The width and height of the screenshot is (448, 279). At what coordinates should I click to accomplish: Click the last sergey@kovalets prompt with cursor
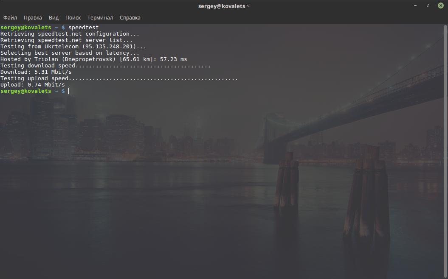pos(34,91)
